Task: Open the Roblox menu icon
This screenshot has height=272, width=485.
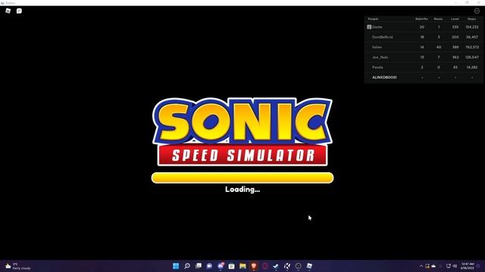Action: 8,11
